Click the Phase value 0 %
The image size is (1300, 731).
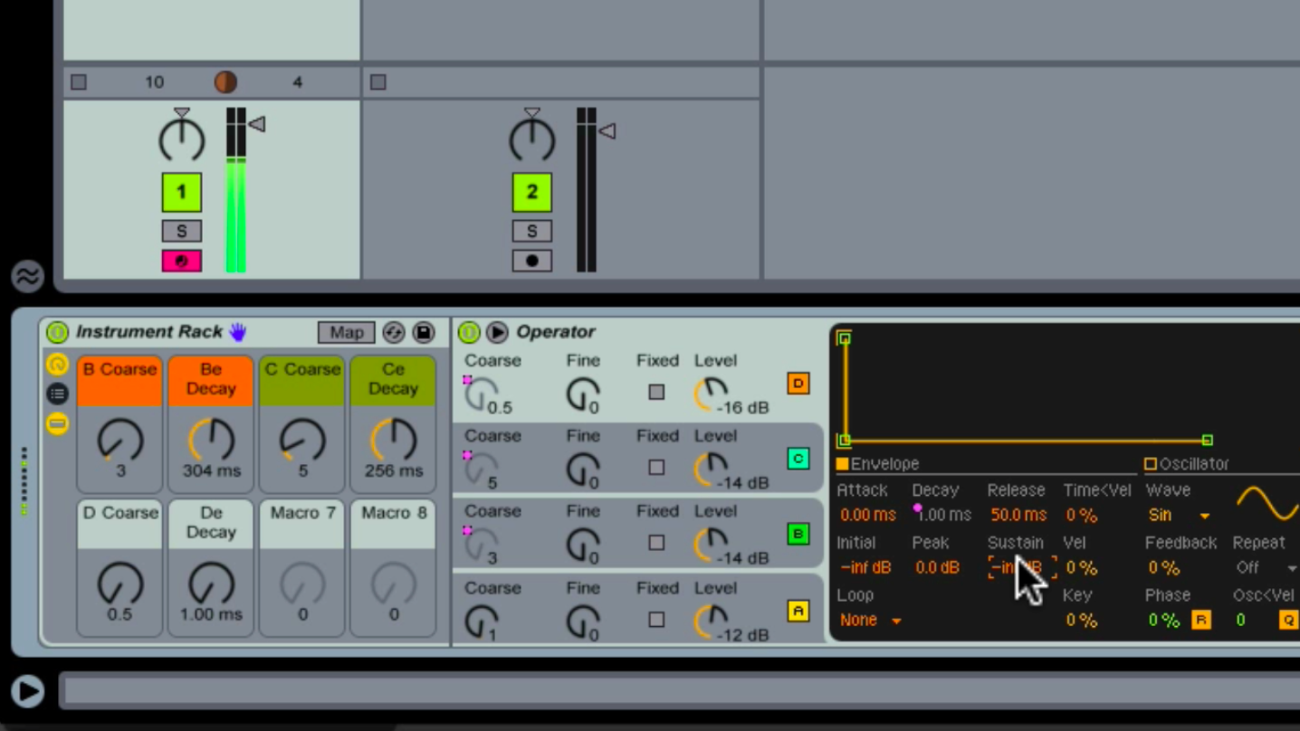tap(1163, 621)
